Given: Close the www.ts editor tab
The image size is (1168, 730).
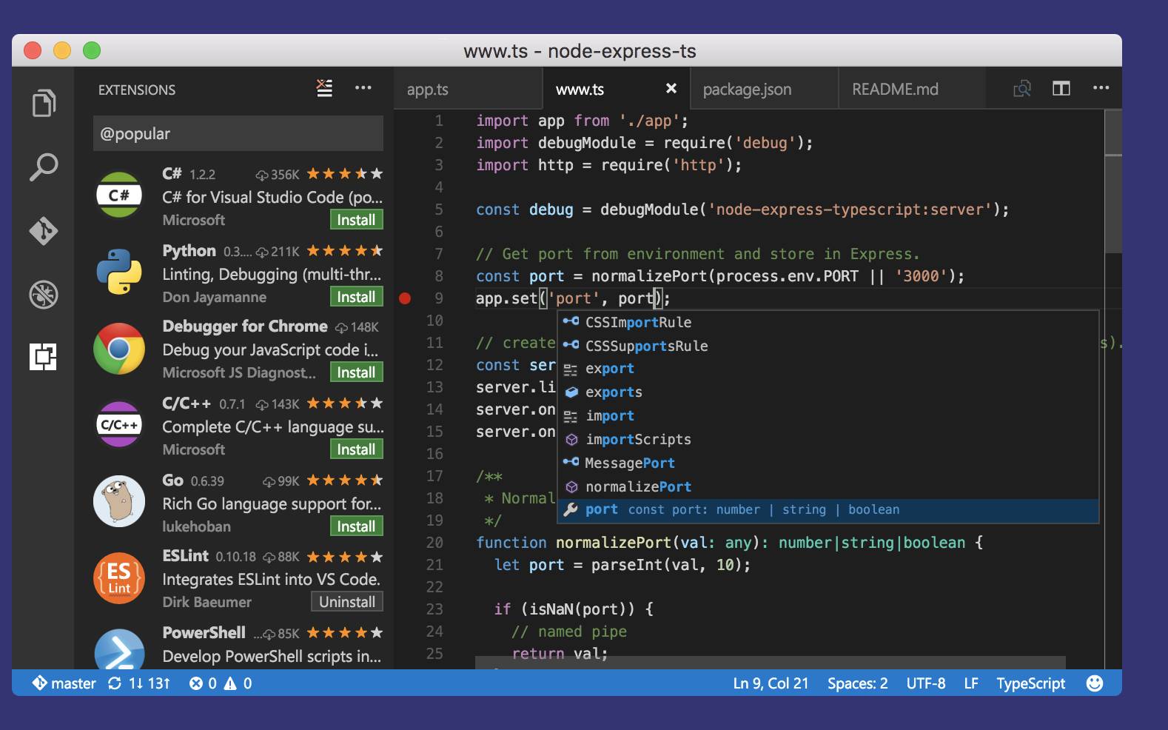Looking at the screenshot, I should 671,89.
